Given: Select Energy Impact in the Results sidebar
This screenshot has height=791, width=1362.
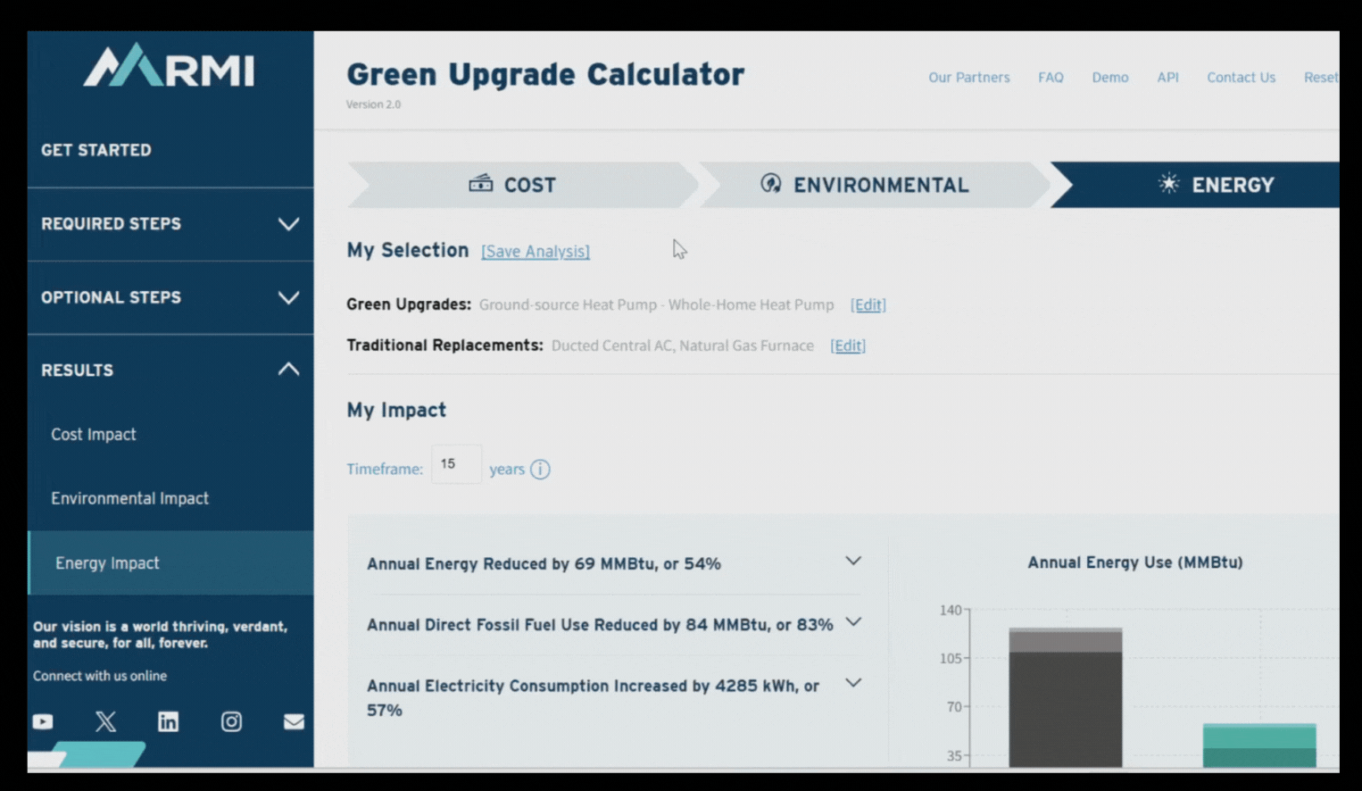Looking at the screenshot, I should [107, 562].
